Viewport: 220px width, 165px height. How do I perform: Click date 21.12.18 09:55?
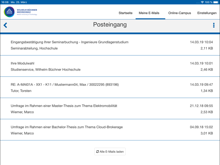click(x=201, y=106)
